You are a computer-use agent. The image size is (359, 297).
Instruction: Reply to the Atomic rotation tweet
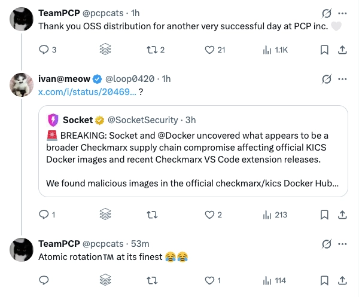point(44,280)
